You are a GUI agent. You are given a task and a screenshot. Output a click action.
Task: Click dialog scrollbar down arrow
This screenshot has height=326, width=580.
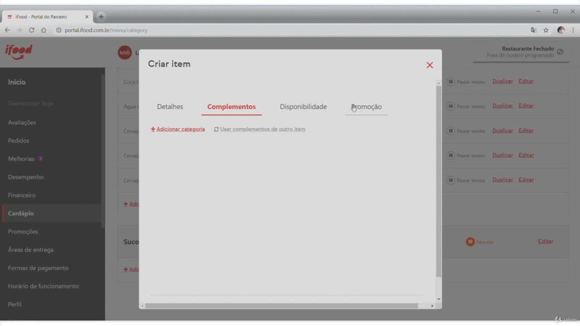pos(438,299)
